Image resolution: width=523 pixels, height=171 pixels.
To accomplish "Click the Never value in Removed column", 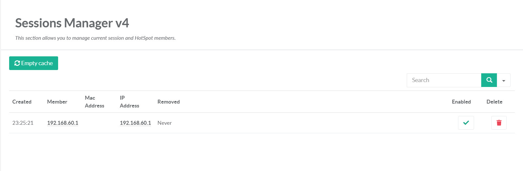I will [165, 123].
